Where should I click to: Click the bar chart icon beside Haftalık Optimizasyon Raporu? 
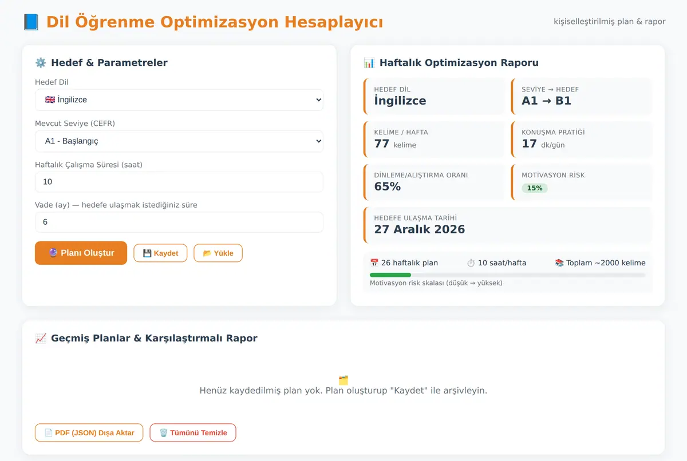369,63
